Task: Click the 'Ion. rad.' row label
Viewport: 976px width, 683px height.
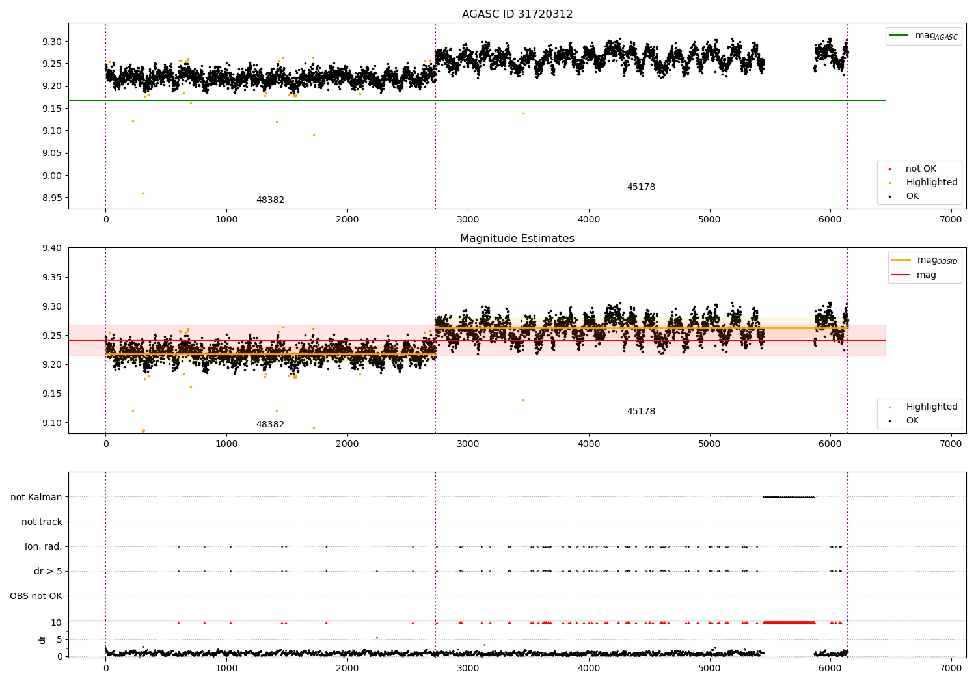Action: 44,547
